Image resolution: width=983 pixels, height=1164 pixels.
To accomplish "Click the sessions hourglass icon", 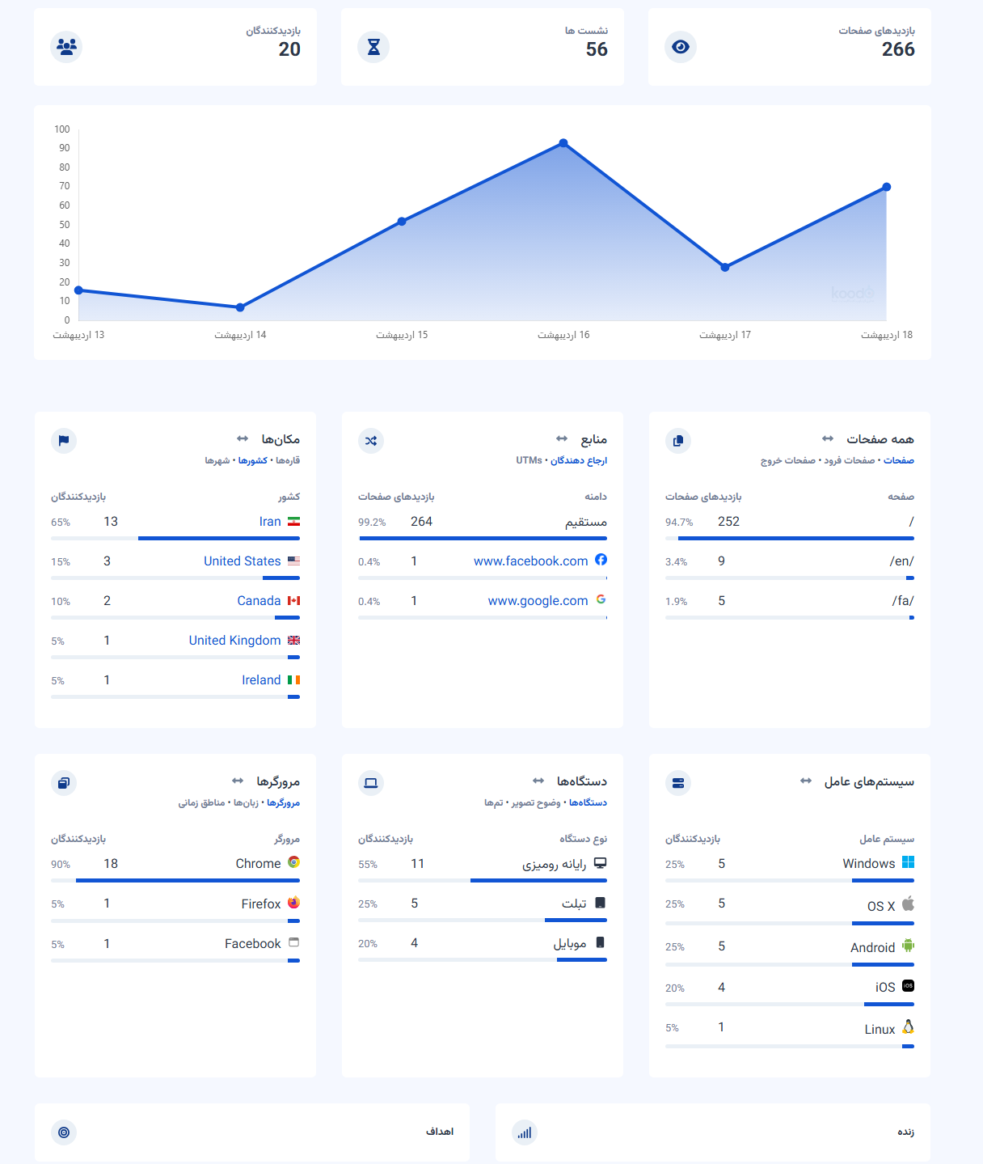I will (373, 47).
